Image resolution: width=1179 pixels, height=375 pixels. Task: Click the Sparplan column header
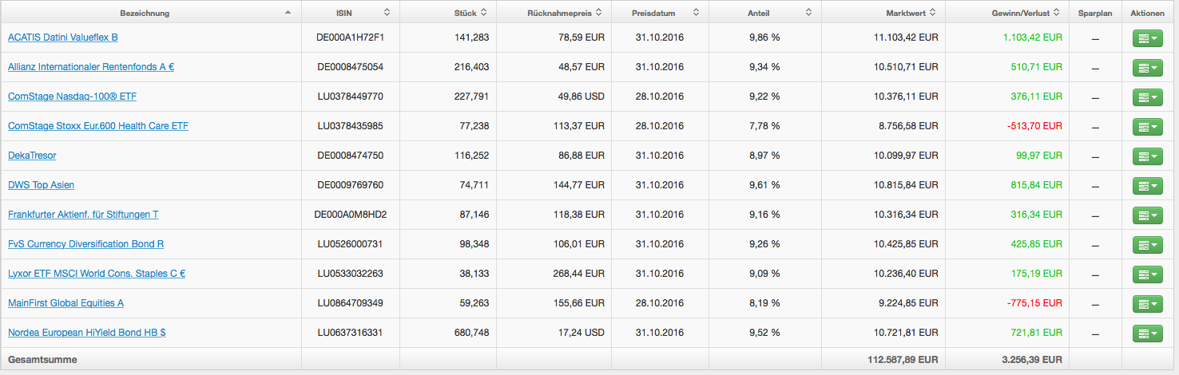click(1095, 14)
